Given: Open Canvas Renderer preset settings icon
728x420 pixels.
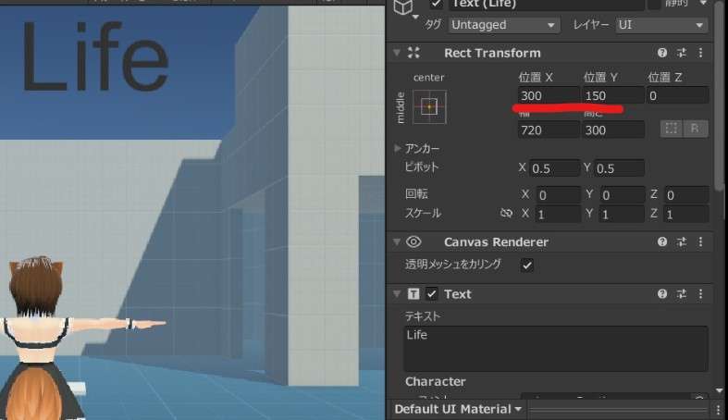Looking at the screenshot, I should [x=681, y=242].
